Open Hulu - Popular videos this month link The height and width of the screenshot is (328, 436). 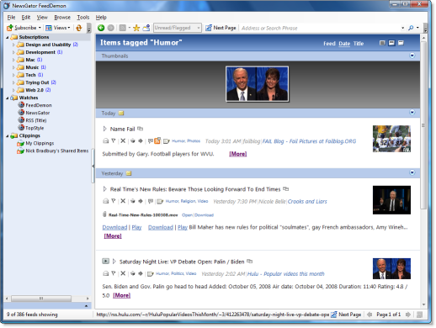click(x=285, y=273)
